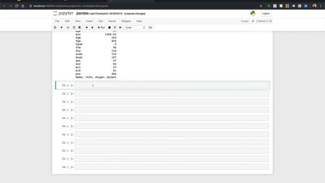Screen dimensions: 325x183
Task: Click the pencil edit mode icon
Action: (x=253, y=21)
